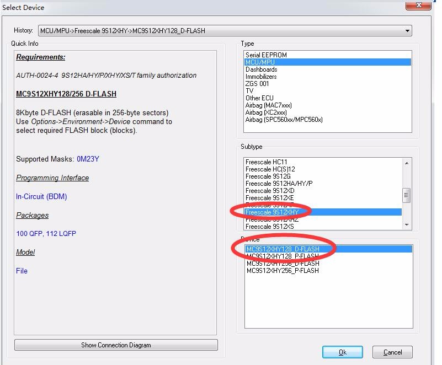
Task: Select Airbag (MAC7xxx) type
Action: tap(327, 105)
